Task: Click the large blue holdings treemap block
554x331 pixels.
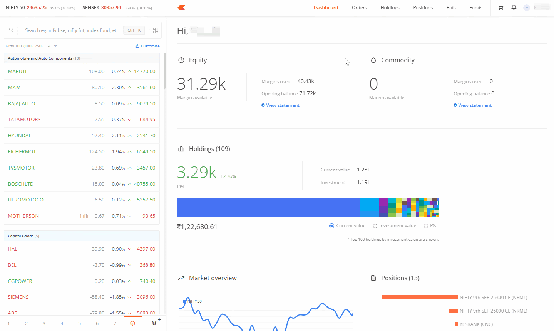Action: pos(268,208)
